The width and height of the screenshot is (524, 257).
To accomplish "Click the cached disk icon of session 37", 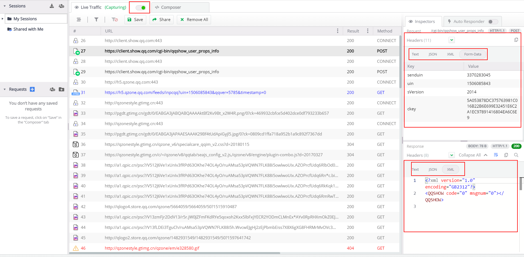I will (76, 155).
